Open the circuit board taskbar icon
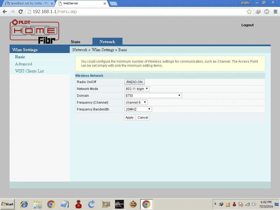Image resolution: width=280 pixels, height=210 pixels. [106, 205]
